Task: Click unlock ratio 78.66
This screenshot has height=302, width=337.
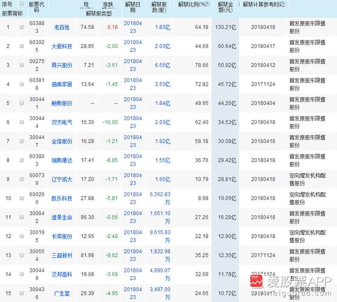Action: pyautogui.click(x=201, y=65)
